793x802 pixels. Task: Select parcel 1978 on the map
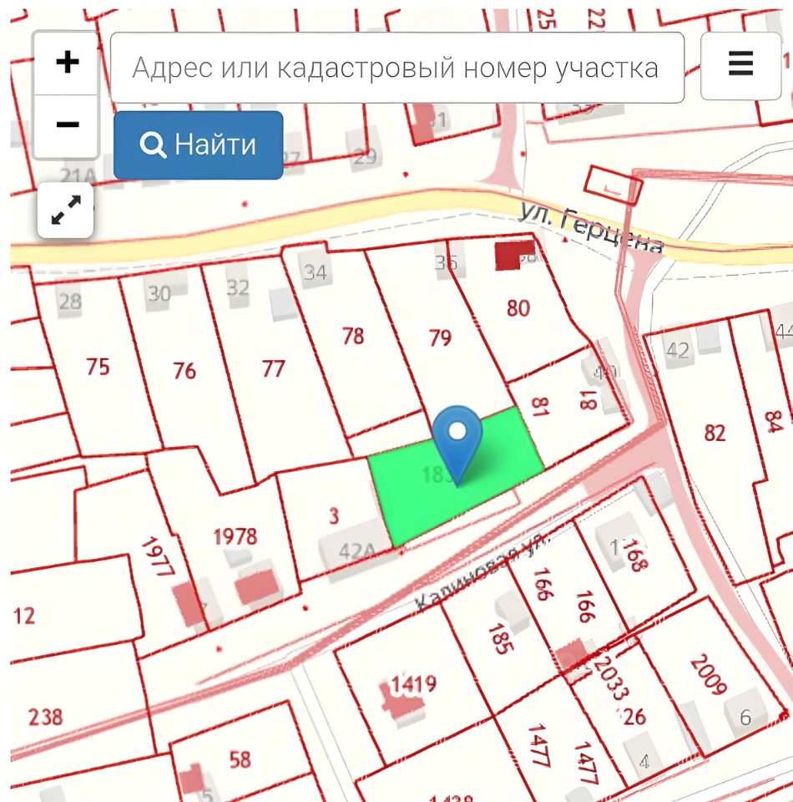tap(235, 536)
